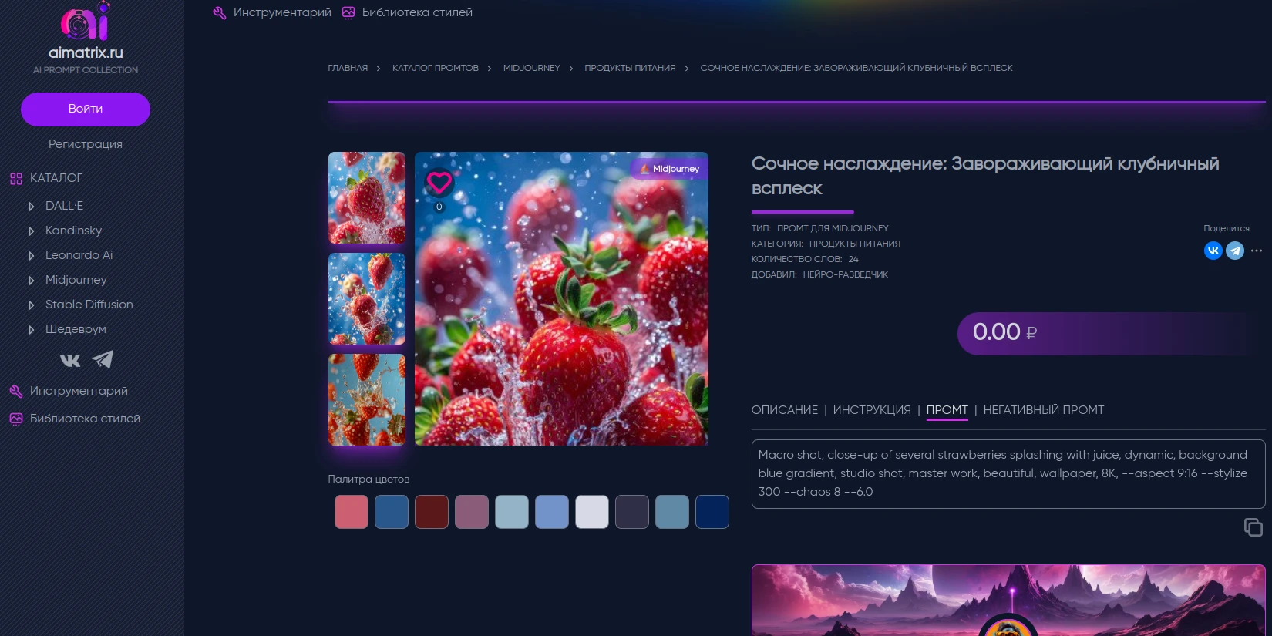
Task: Switch to the НЕГАТИВНЫЙ ПРОМТ tab
Action: point(1043,410)
